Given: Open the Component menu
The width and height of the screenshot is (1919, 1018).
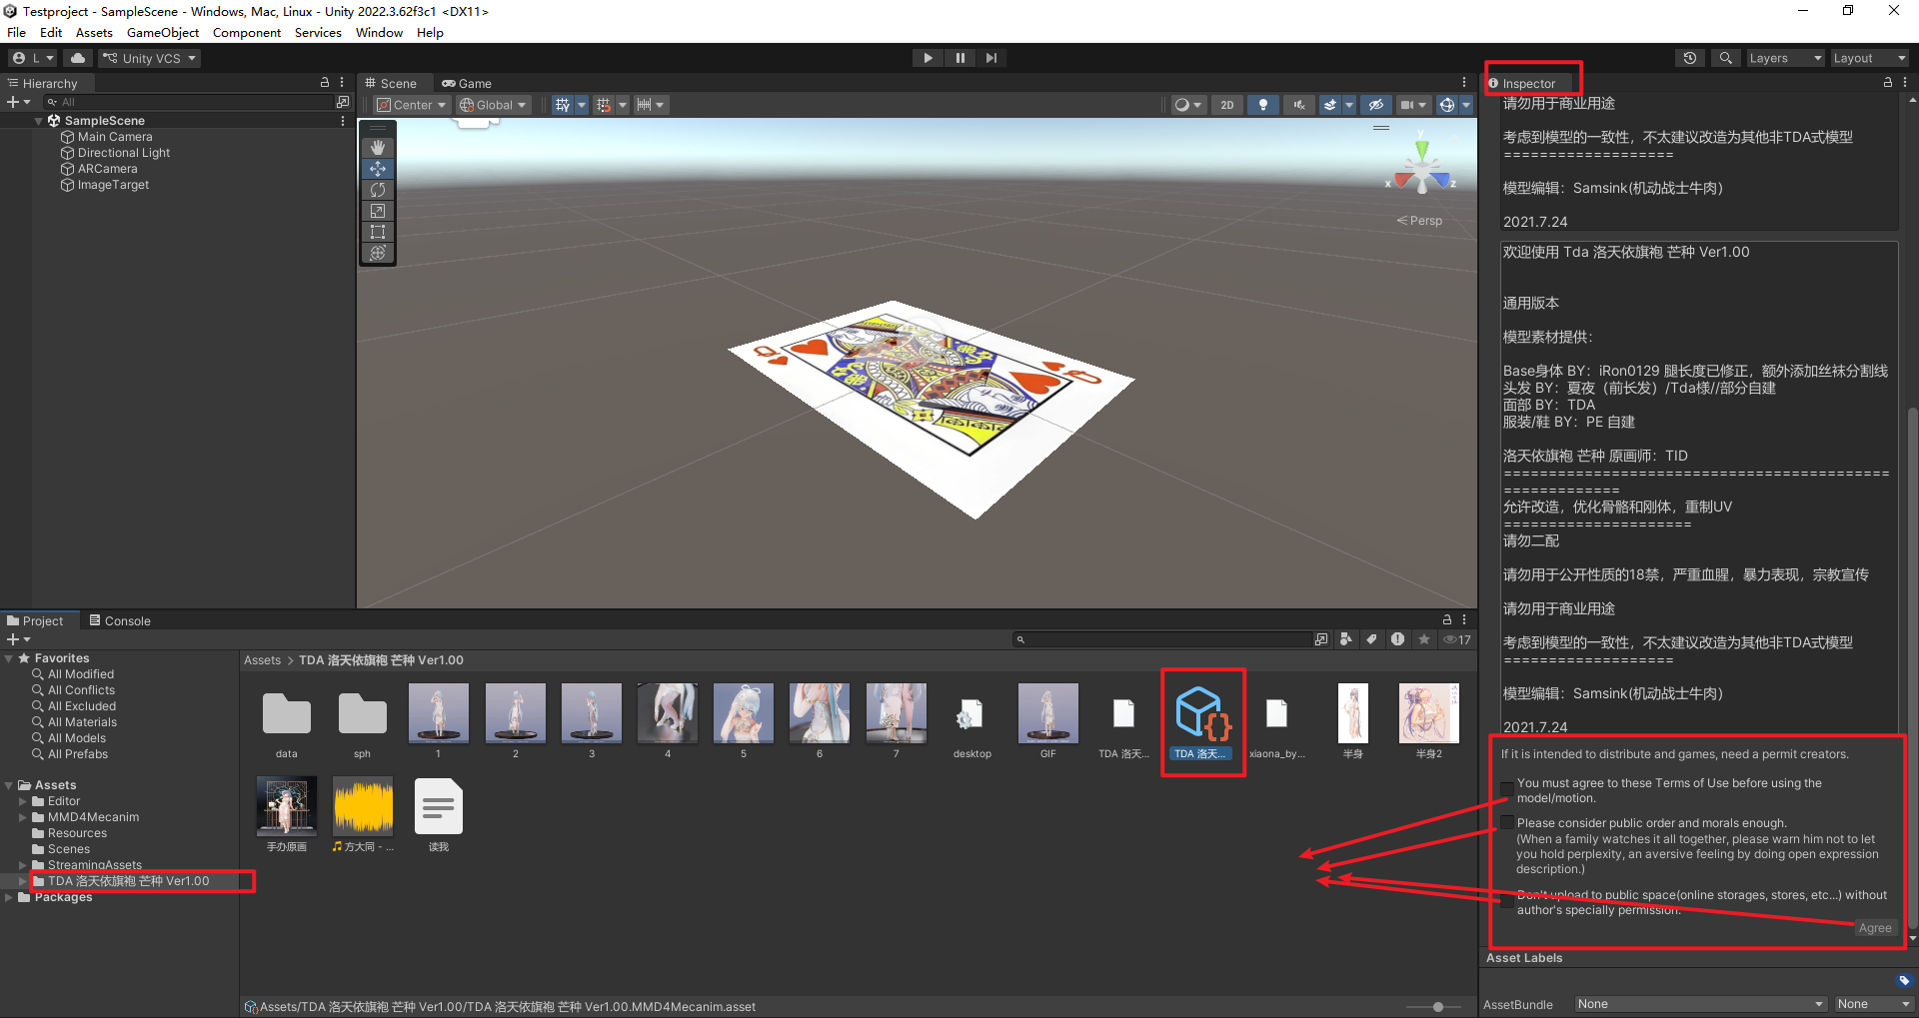Looking at the screenshot, I should pos(247,32).
